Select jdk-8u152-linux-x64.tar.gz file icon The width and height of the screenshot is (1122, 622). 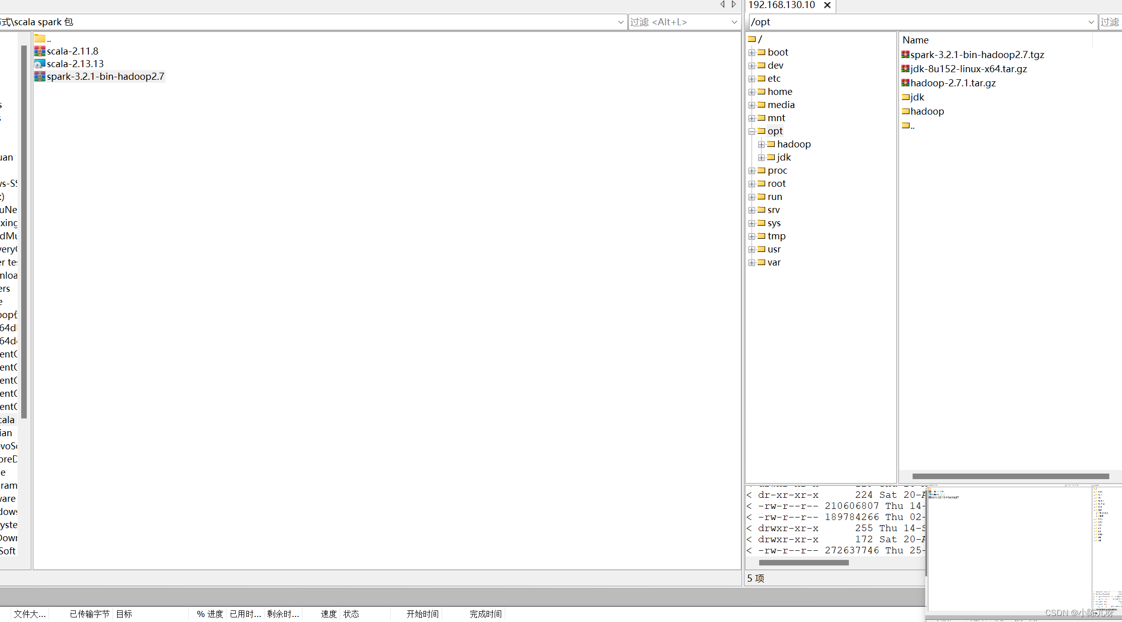pyautogui.click(x=905, y=69)
